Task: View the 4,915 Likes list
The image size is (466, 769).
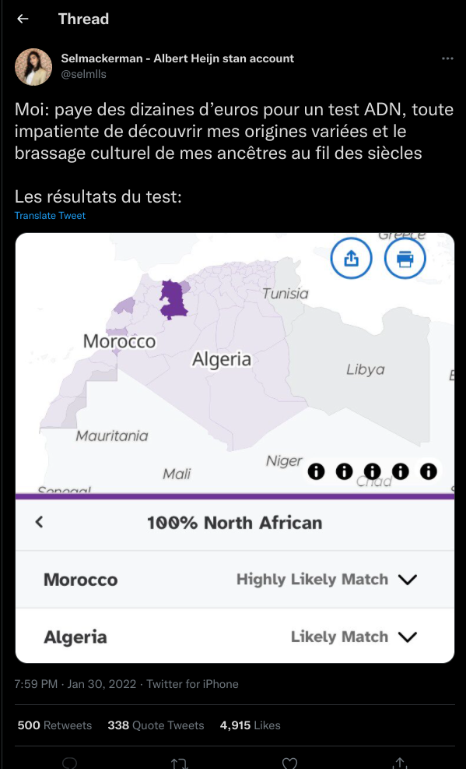Action: [251, 725]
